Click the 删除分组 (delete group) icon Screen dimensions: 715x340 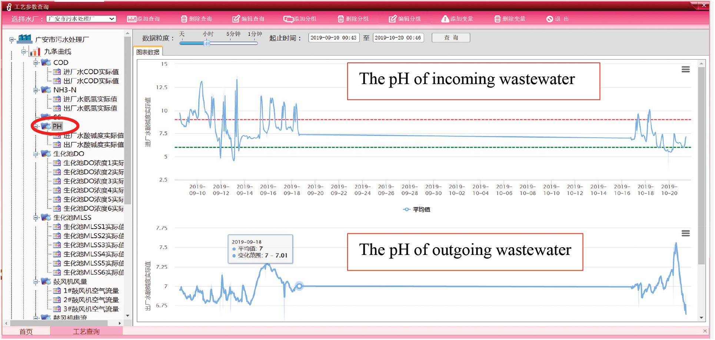click(340, 19)
